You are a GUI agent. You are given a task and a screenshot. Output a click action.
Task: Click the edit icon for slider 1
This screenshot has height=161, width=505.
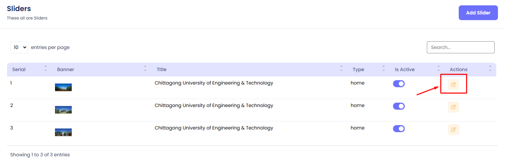pos(453,85)
